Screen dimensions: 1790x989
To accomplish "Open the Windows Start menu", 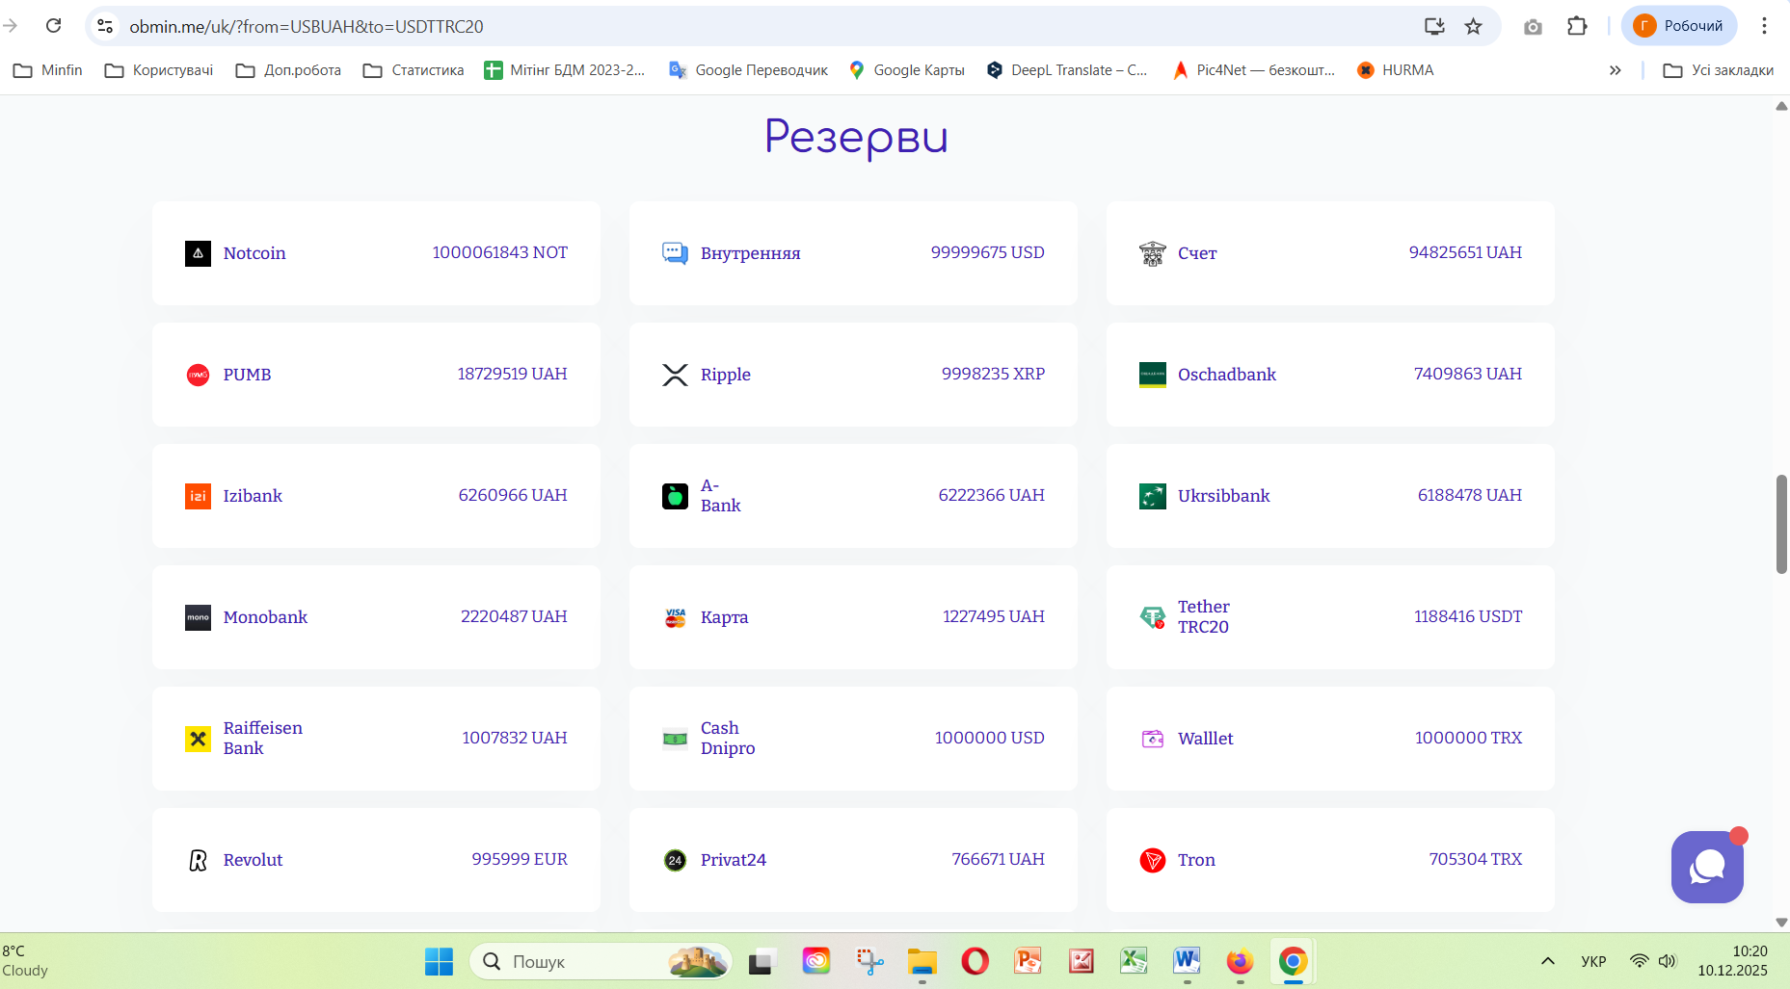I will click(x=439, y=961).
